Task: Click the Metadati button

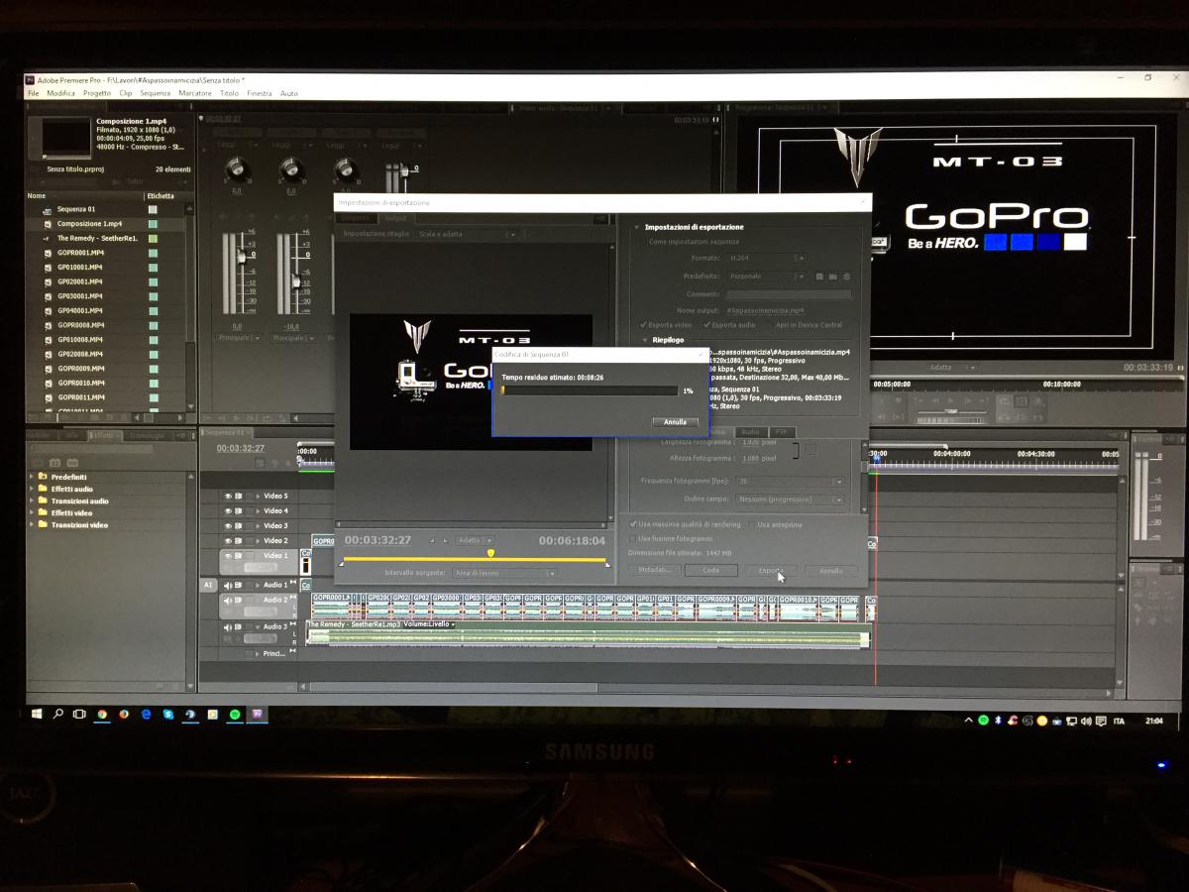Action: [x=654, y=571]
